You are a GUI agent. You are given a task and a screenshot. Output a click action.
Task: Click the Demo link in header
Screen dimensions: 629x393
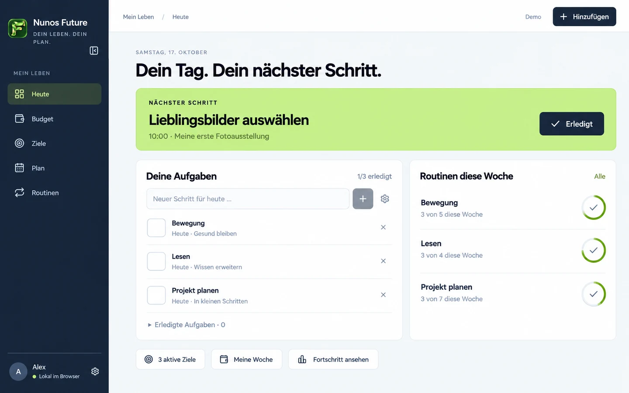tap(533, 17)
